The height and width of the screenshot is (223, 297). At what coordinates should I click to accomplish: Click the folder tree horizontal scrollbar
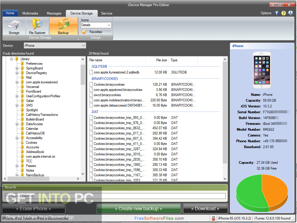[x=28, y=179]
